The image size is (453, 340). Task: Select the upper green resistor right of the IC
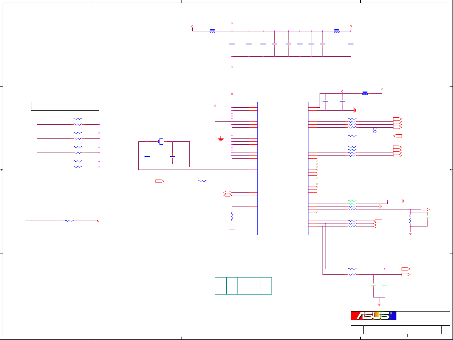352,201
